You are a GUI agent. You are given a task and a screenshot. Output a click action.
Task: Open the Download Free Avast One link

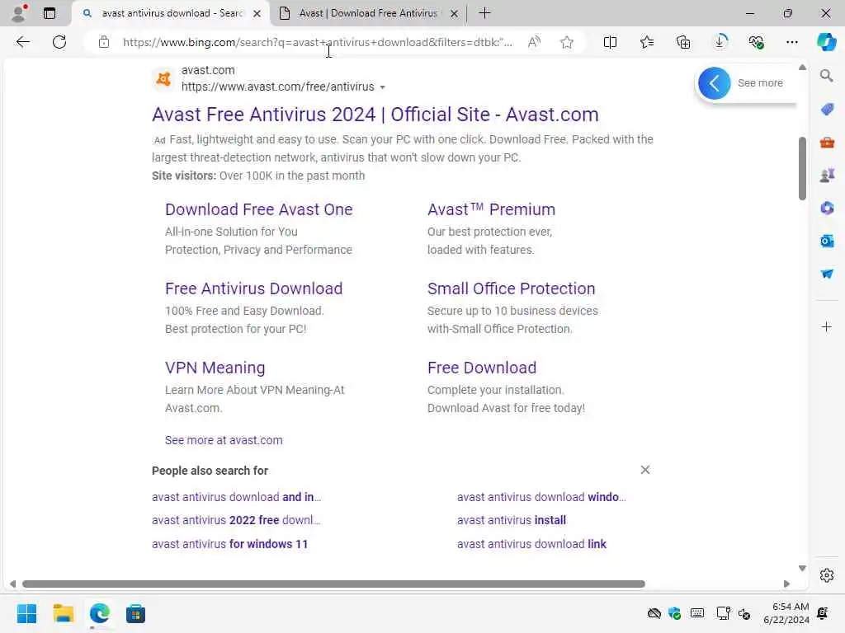coord(258,209)
